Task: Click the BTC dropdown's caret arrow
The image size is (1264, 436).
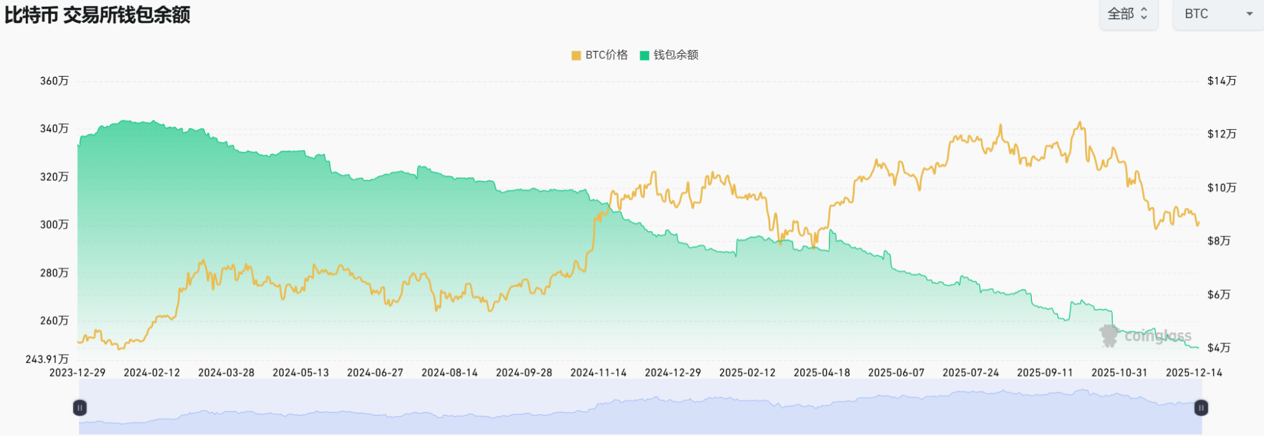Action: 1249,14
